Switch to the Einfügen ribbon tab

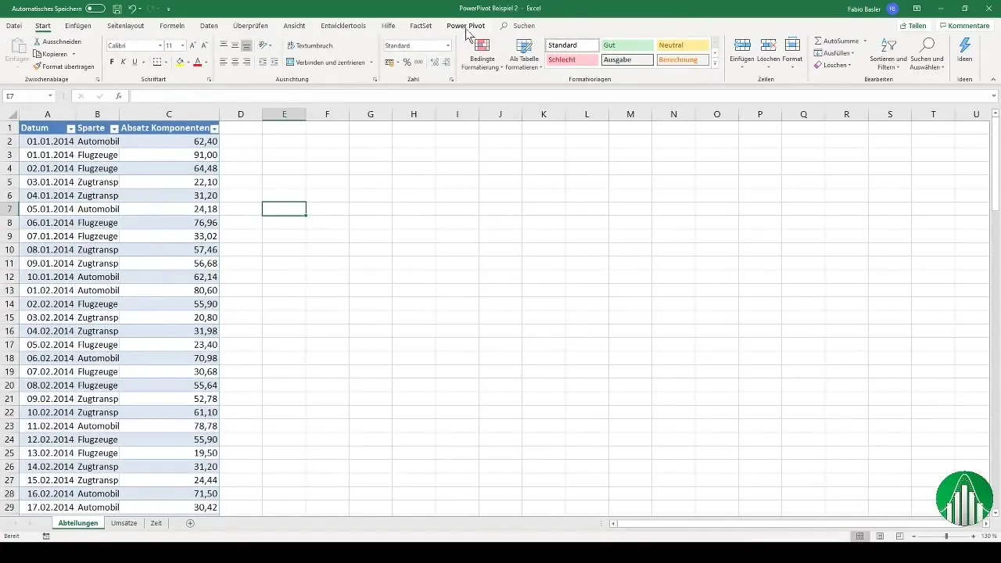tap(78, 26)
